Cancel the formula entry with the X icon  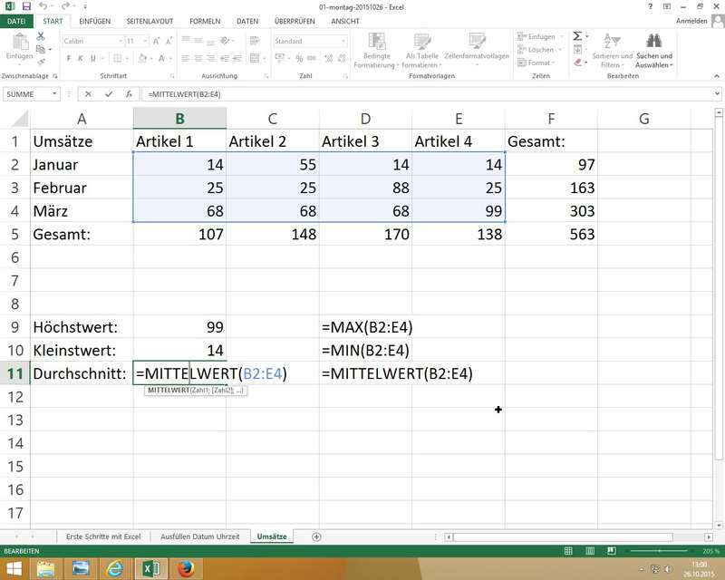[x=88, y=94]
